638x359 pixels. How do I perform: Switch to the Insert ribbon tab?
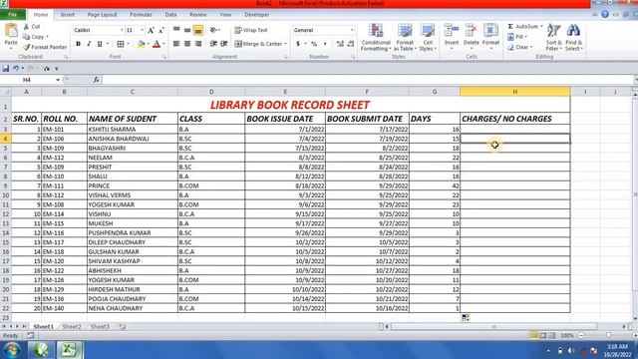click(68, 15)
